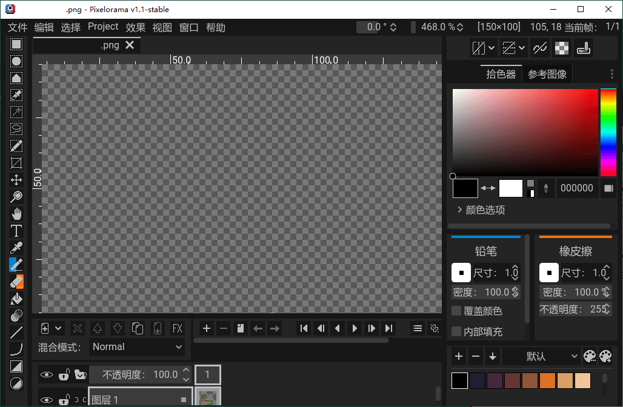The height and width of the screenshot is (407, 623).
Task: Open the Normal blend mode dropdown
Action: pyautogui.click(x=138, y=346)
